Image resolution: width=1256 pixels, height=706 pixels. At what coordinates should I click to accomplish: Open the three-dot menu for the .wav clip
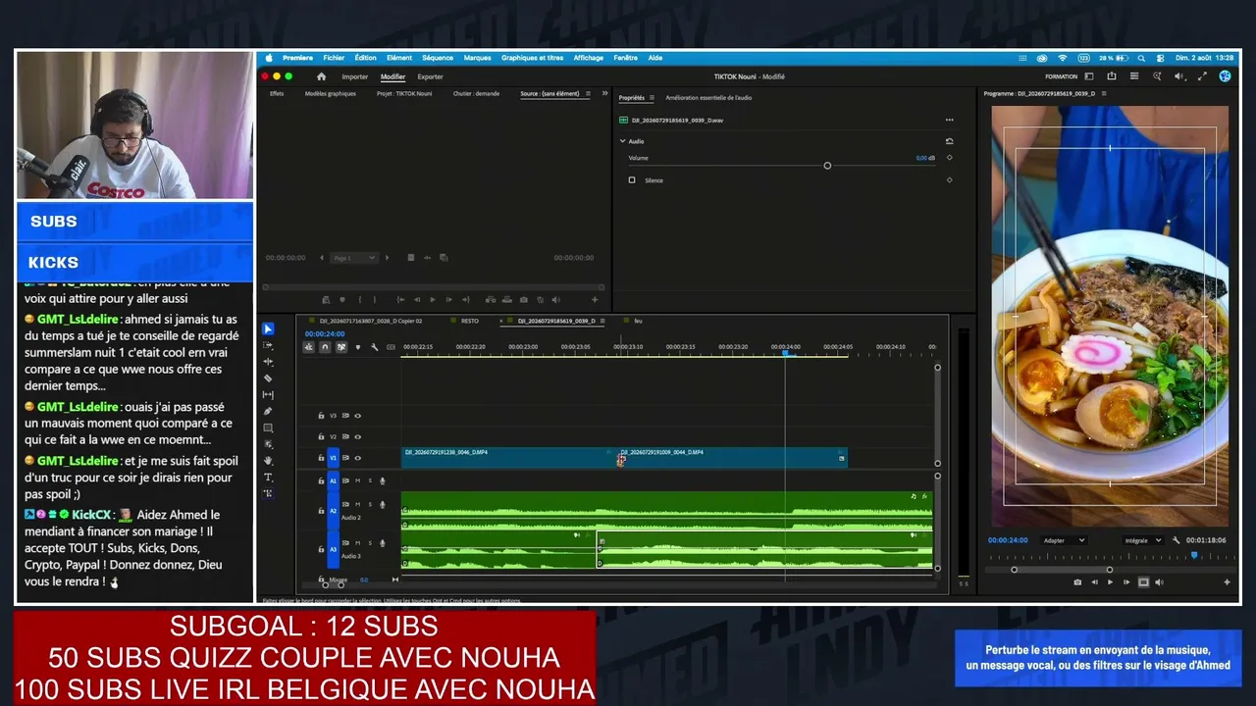949,121
